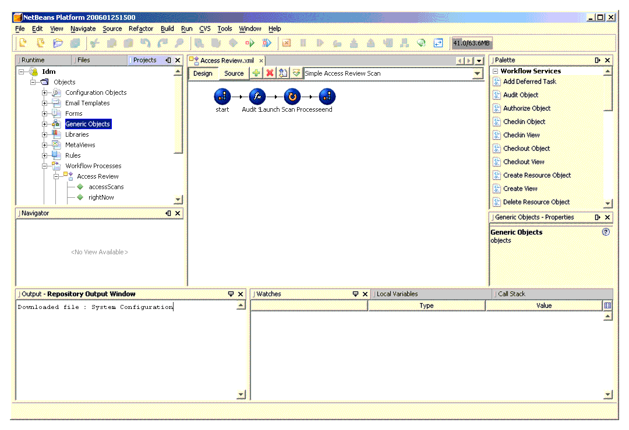
Task: Click the green check validate icon in the editor toolbar
Action: click(x=296, y=73)
